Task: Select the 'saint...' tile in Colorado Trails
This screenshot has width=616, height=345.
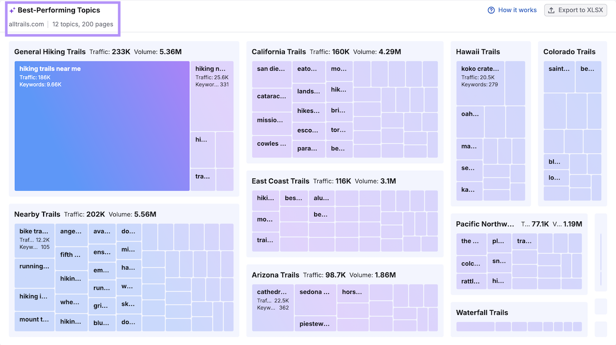Action: pyautogui.click(x=559, y=77)
